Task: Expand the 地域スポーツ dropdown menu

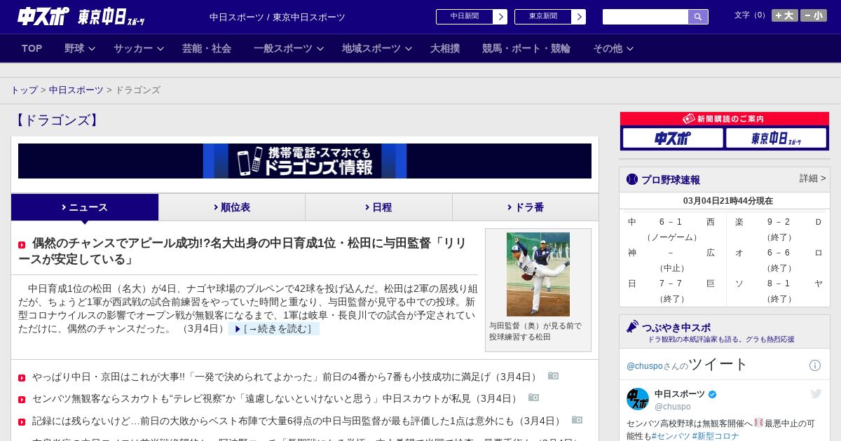Action: coord(376,48)
